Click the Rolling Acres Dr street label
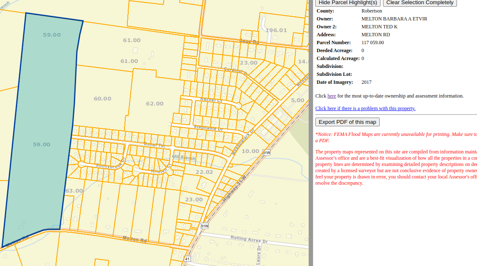This screenshot has height=266, width=477. click(x=249, y=239)
